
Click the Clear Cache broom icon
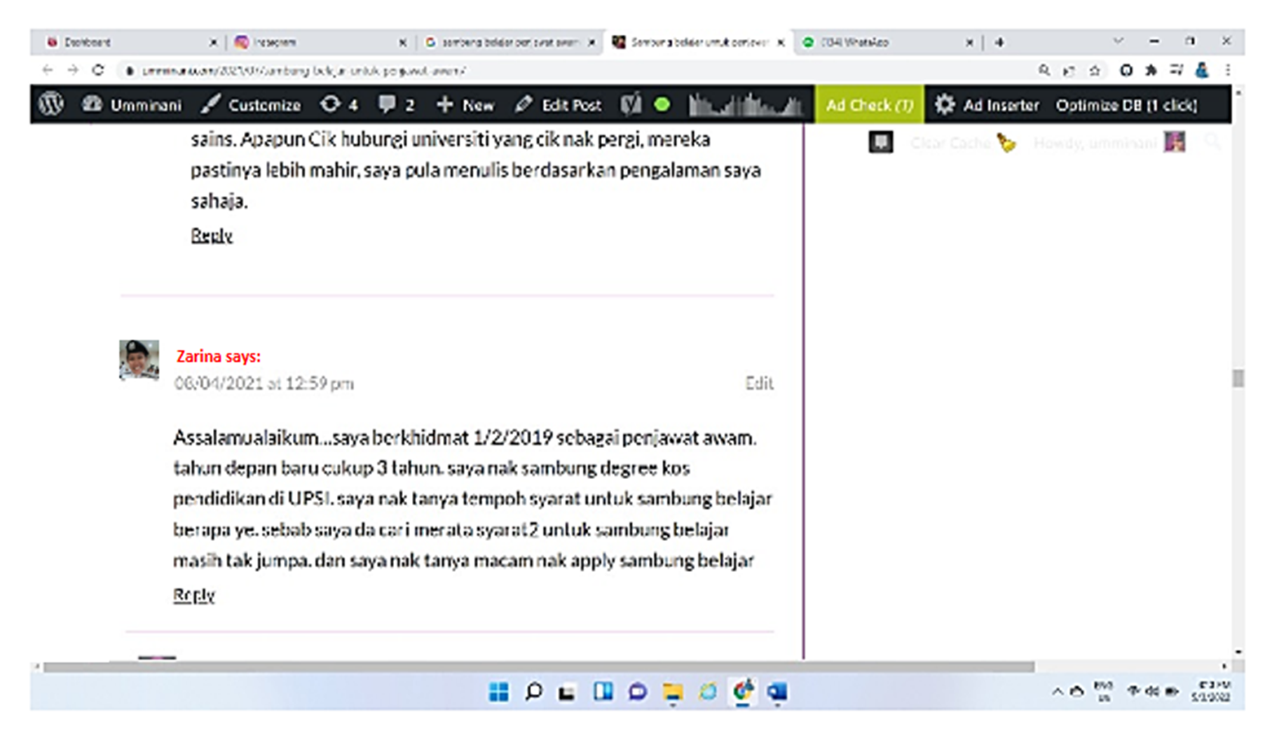pos(1006,143)
